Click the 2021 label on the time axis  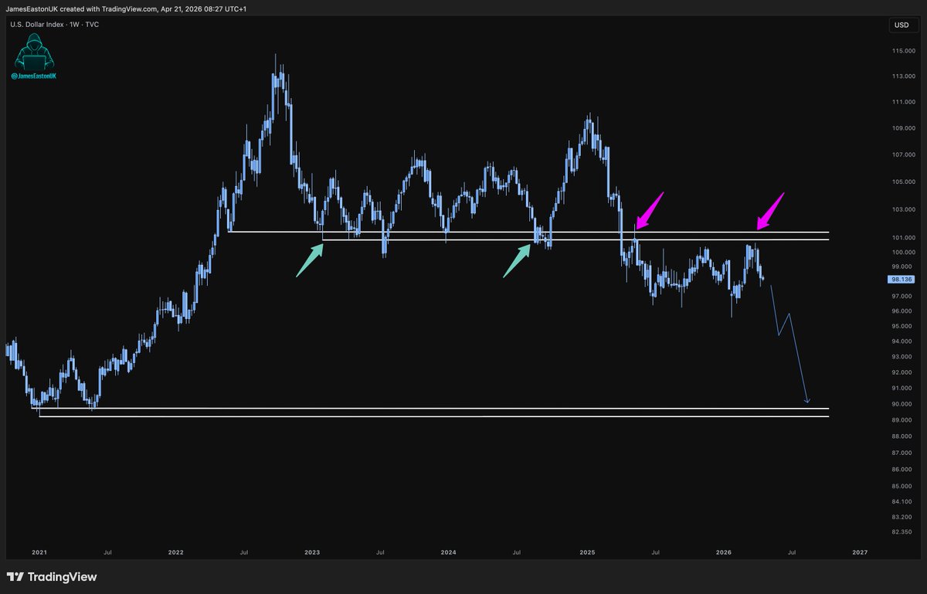[x=39, y=552]
